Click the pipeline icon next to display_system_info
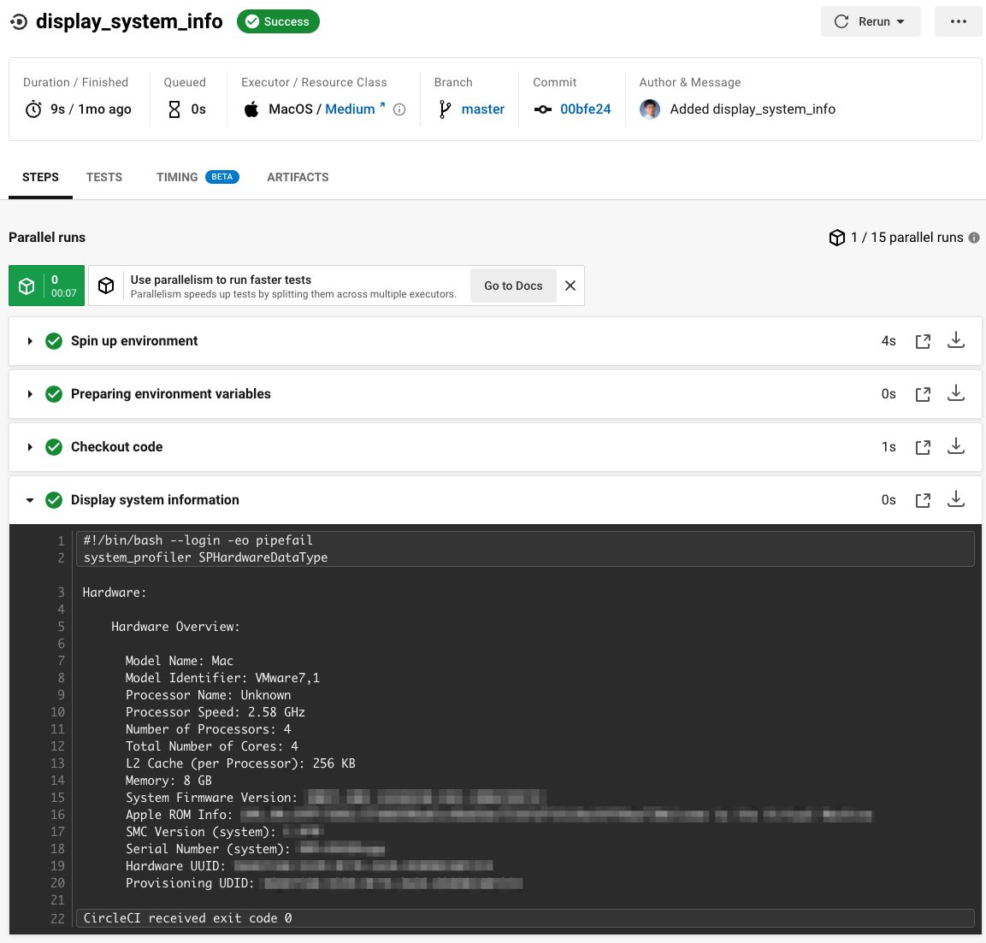Image resolution: width=986 pixels, height=943 pixels. click(18, 21)
